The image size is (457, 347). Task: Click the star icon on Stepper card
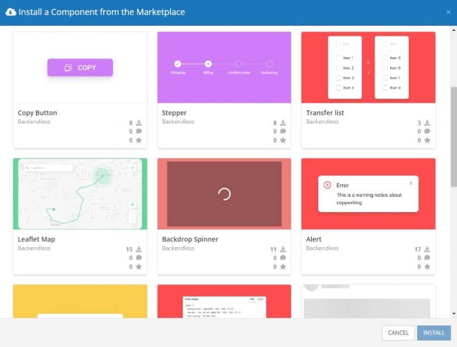coord(283,140)
